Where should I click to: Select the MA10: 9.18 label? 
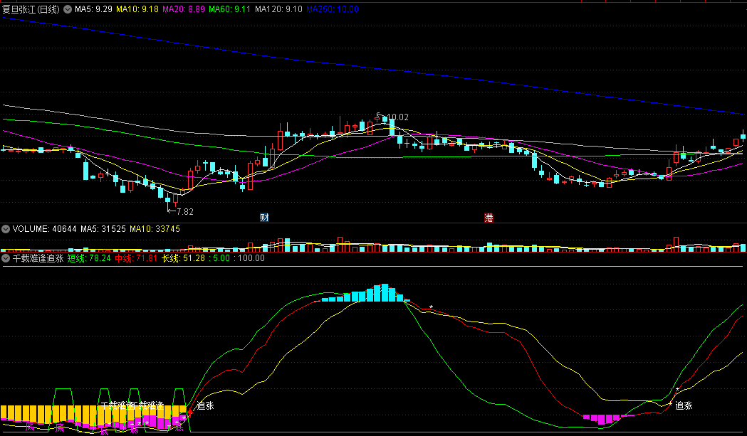click(x=137, y=9)
